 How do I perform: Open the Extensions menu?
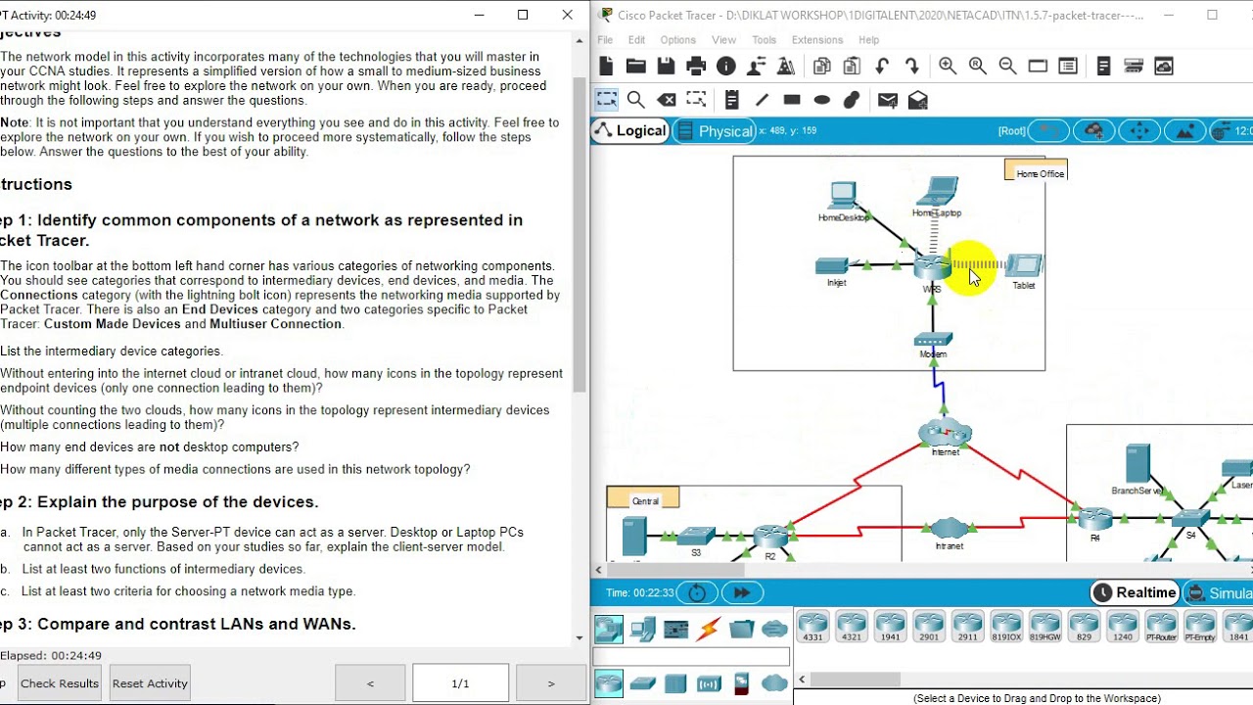817,40
